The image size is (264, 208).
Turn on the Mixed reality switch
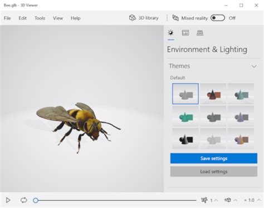[x=218, y=18]
